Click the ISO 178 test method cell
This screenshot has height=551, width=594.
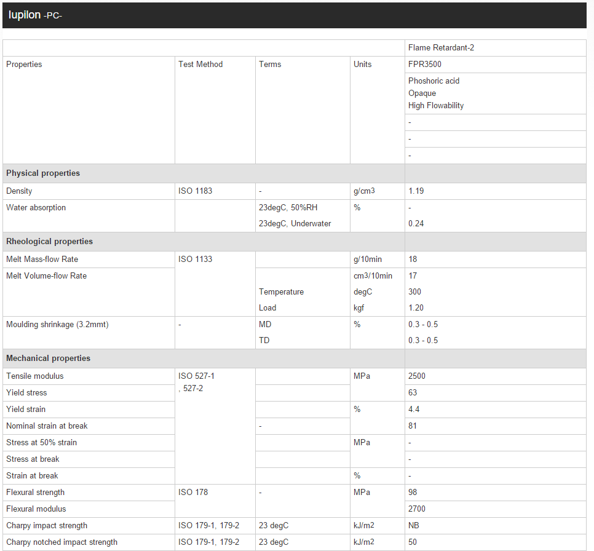coord(215,501)
